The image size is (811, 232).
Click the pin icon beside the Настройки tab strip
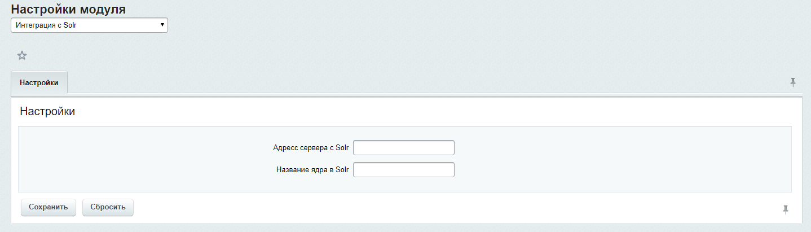coord(793,82)
